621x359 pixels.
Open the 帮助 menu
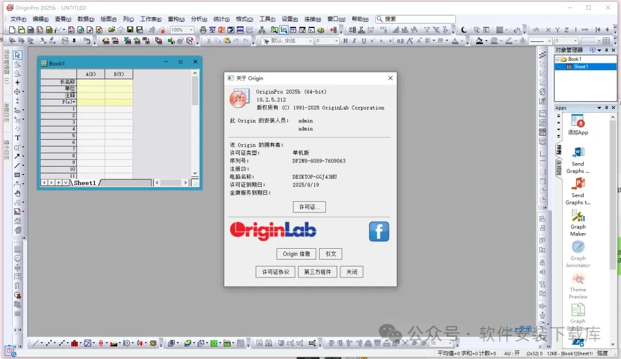point(360,19)
